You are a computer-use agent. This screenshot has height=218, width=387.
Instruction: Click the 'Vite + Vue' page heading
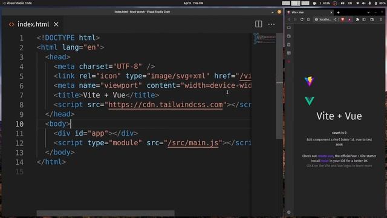[x=339, y=116]
